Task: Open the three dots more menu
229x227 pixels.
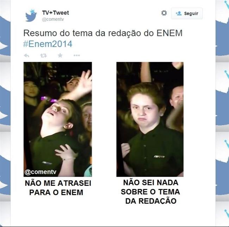Action: (77, 55)
